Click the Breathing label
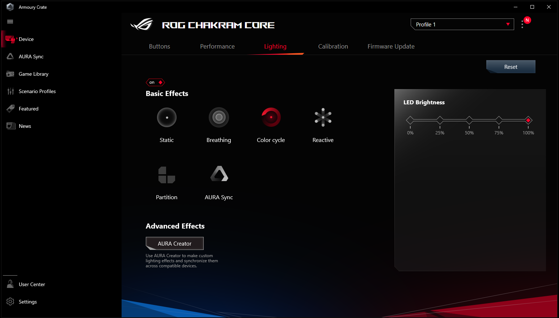The width and height of the screenshot is (559, 318). coord(219,140)
